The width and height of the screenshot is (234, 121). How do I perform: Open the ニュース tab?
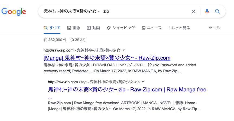point(151,28)
